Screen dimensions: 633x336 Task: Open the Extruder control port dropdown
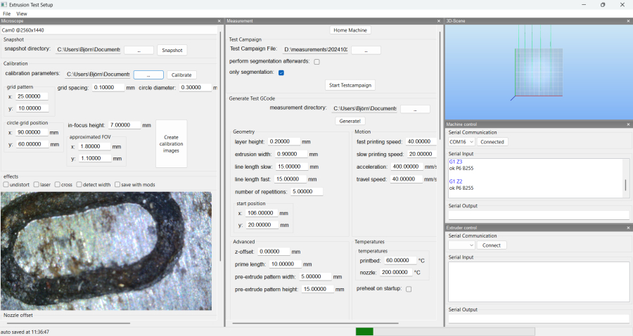pyautogui.click(x=461, y=245)
